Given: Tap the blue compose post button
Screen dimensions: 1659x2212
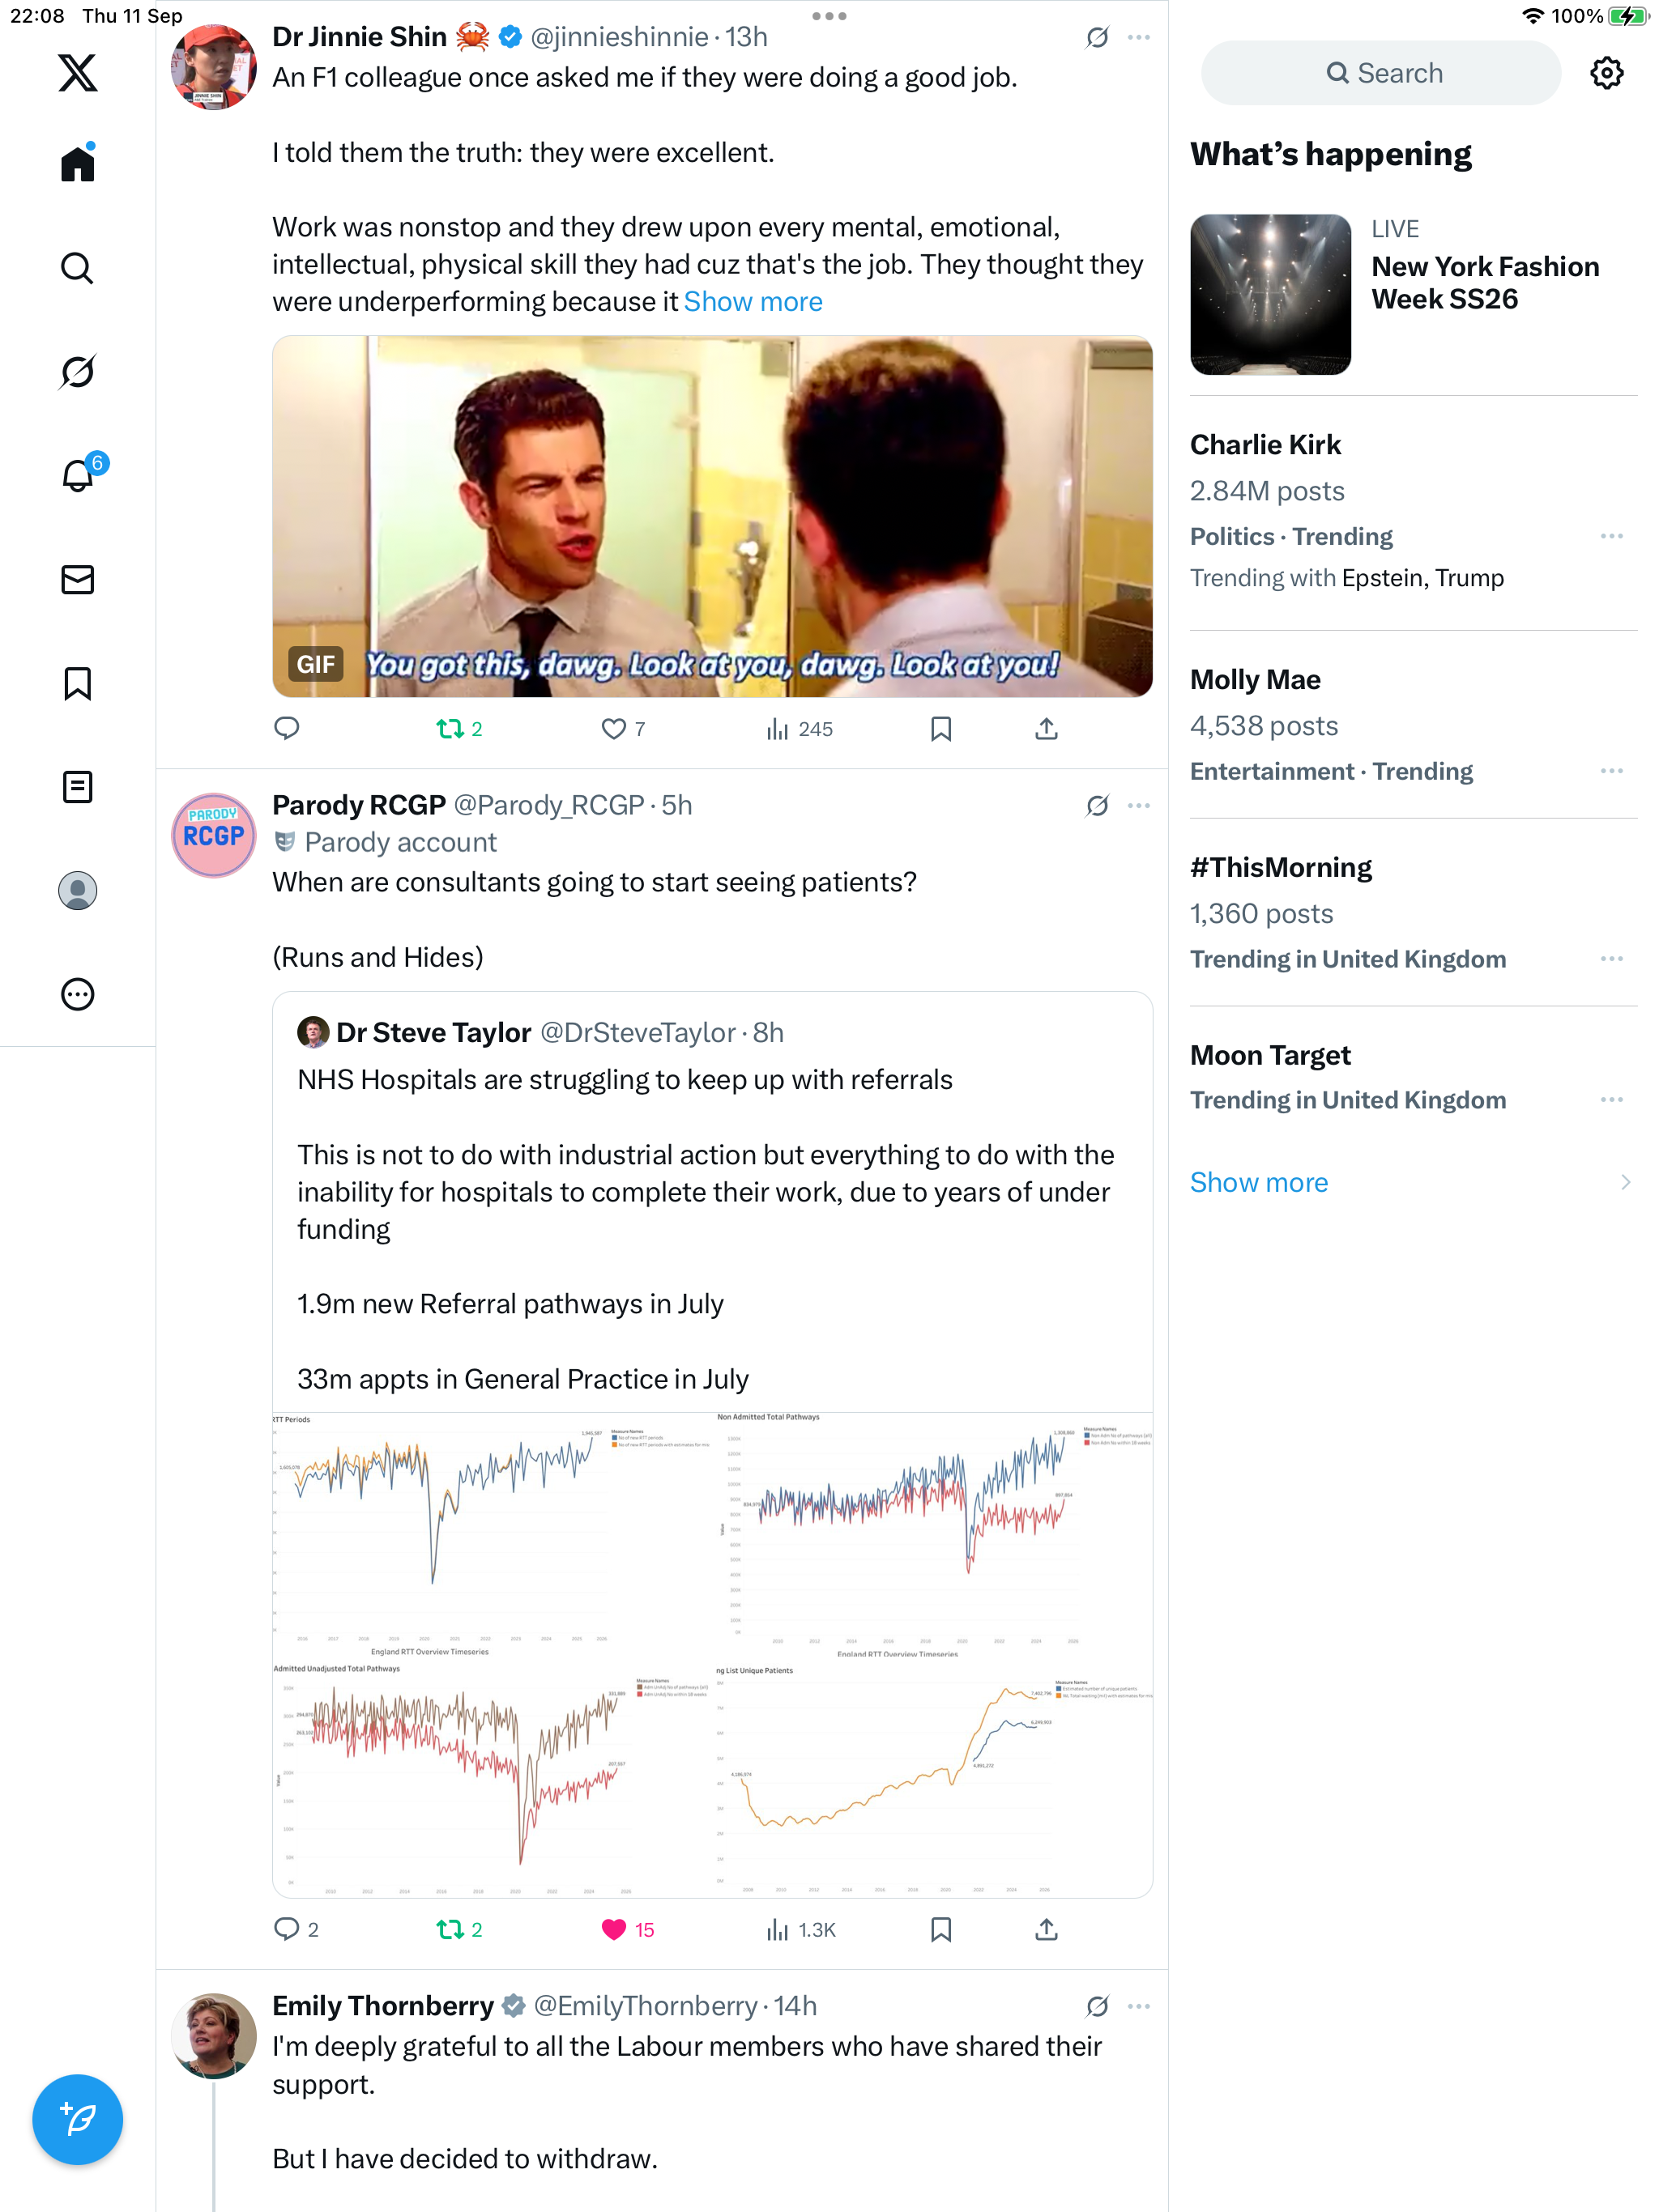Looking at the screenshot, I should coord(77,2119).
